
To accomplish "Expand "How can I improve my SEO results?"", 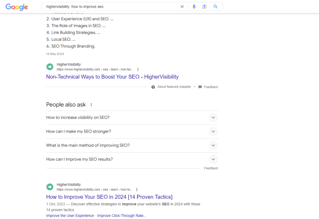I will tap(213, 159).
